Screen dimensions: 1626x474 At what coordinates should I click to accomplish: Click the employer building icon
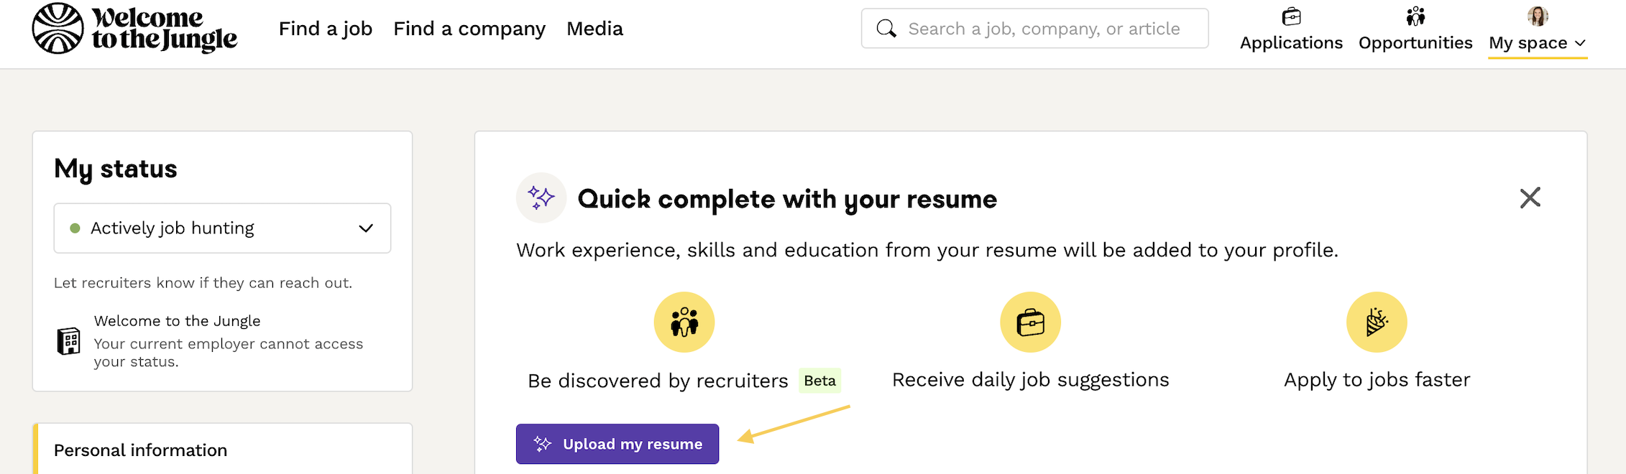(69, 341)
